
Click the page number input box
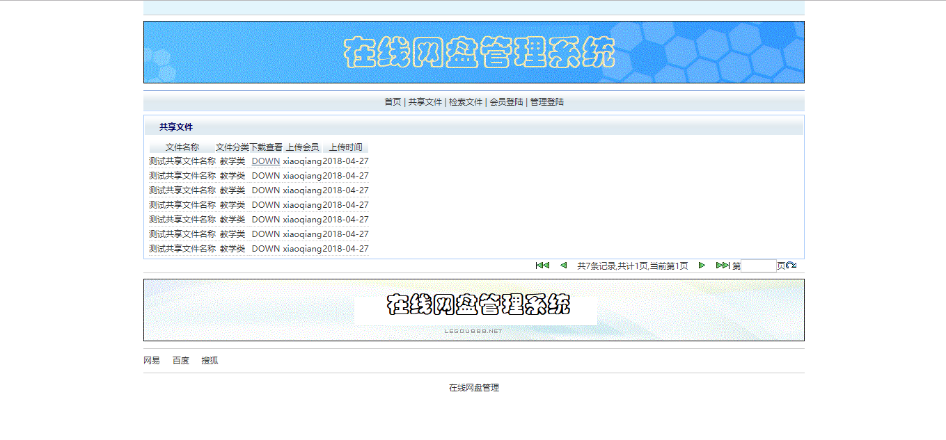(757, 266)
